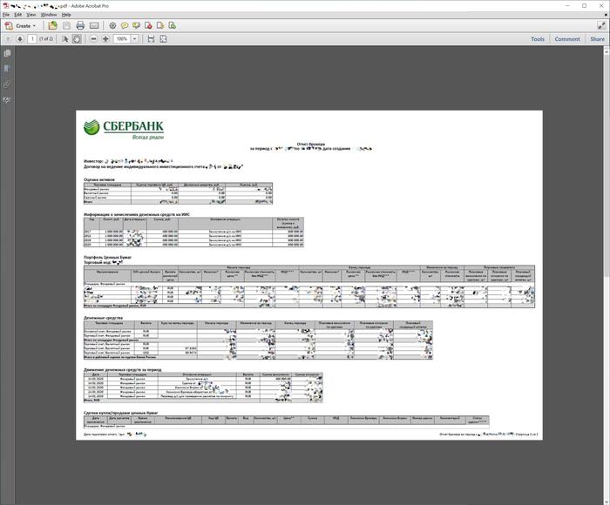Click the scrollbar up arrow

tap(607, 50)
